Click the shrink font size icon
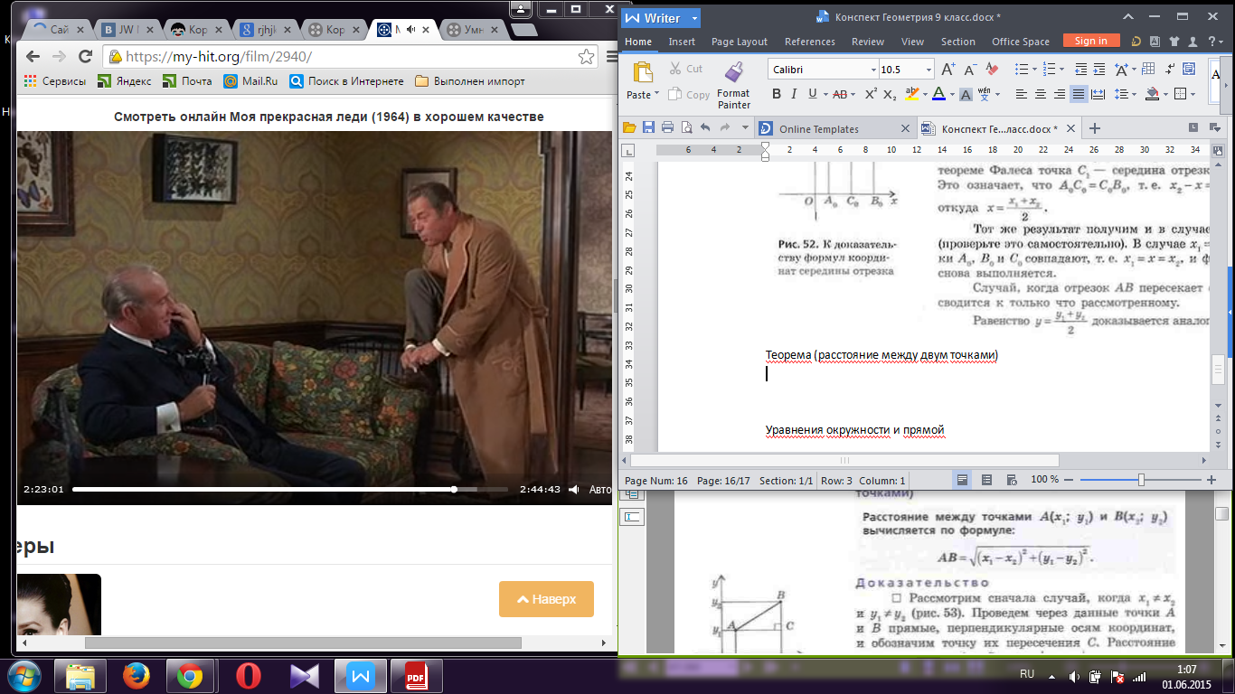The height and width of the screenshot is (694, 1235). click(969, 69)
